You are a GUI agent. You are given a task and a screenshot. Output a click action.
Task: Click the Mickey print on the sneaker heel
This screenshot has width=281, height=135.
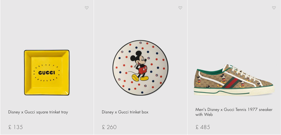point(198,80)
